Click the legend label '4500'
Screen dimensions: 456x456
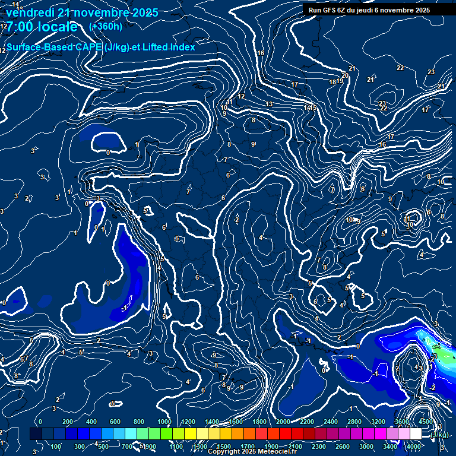click(x=426, y=422)
